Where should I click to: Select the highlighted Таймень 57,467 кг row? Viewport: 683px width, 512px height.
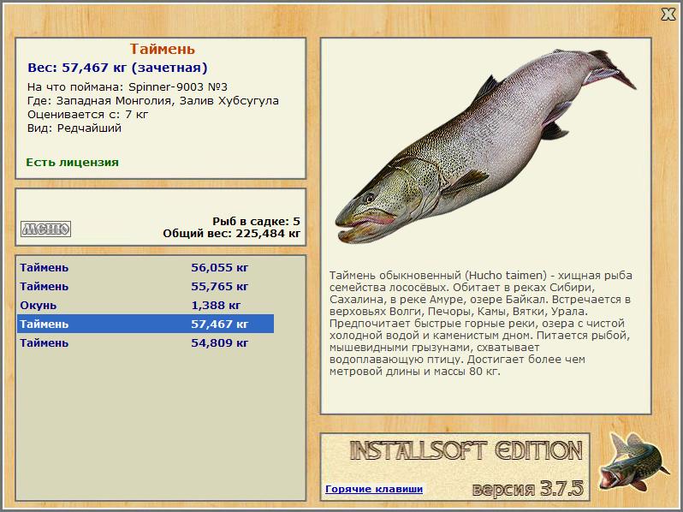(146, 324)
